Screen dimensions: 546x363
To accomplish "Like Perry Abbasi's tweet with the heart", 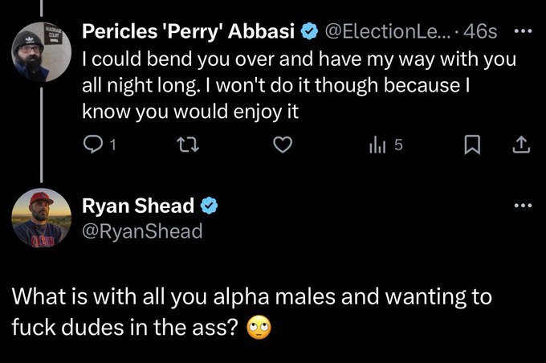I will coord(280,145).
